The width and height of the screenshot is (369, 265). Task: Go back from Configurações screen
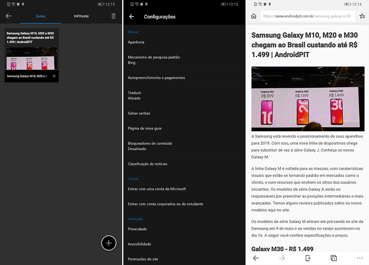click(x=132, y=17)
